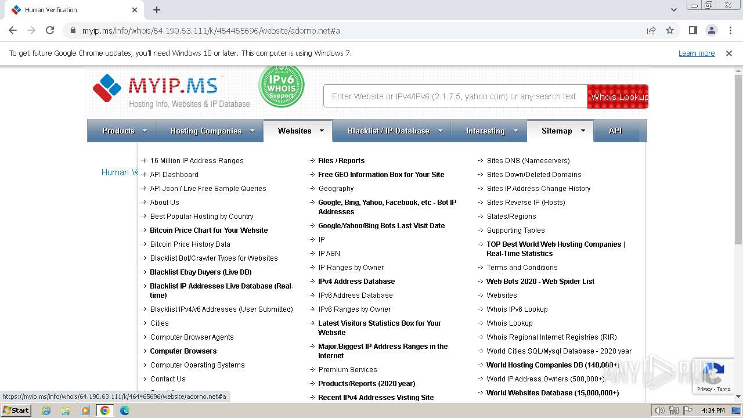
Task: Open the Chrome three-dot menu
Action: click(x=730, y=30)
